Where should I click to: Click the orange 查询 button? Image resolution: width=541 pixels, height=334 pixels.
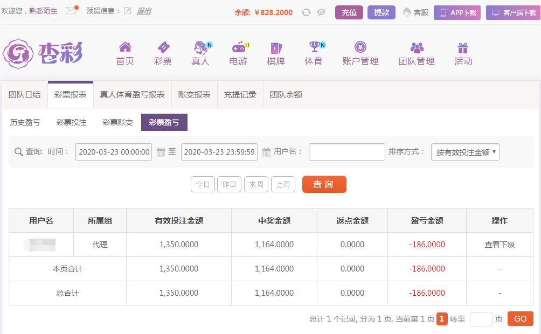[x=324, y=184]
